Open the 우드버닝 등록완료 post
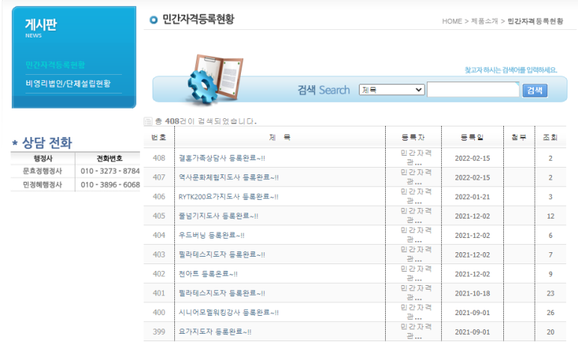This screenshot has height=345, width=578. [x=212, y=236]
